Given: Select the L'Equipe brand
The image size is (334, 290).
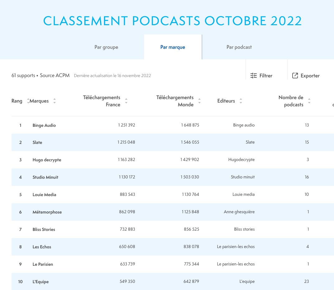Looking at the screenshot, I should [x=40, y=282].
